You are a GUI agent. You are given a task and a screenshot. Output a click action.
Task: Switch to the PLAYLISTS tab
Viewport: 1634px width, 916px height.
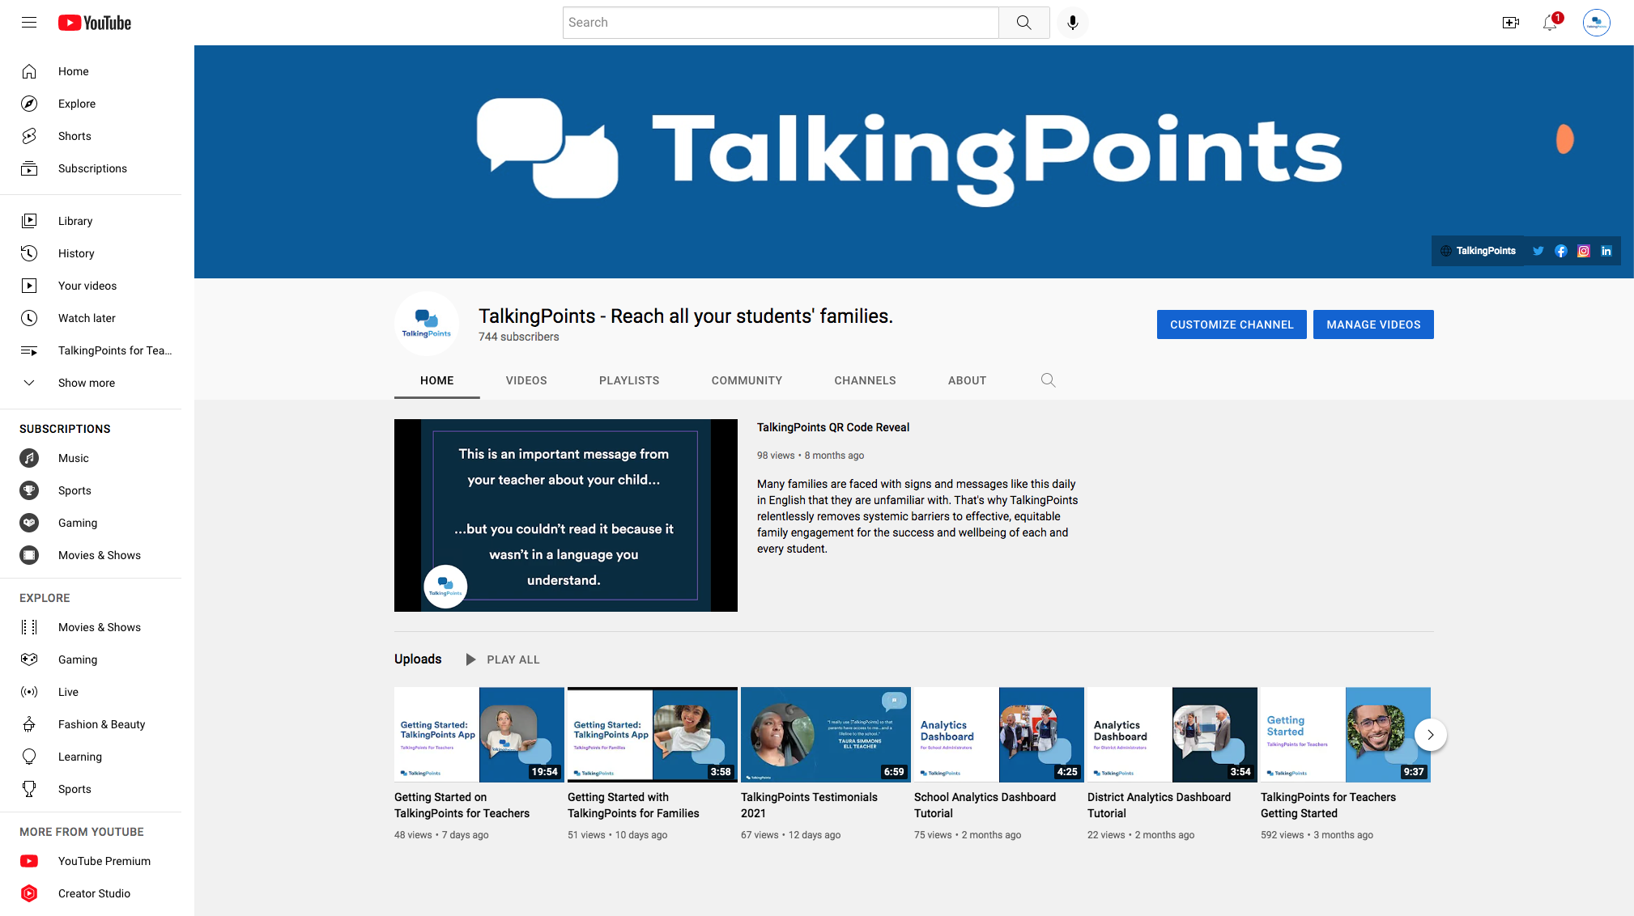coord(629,380)
